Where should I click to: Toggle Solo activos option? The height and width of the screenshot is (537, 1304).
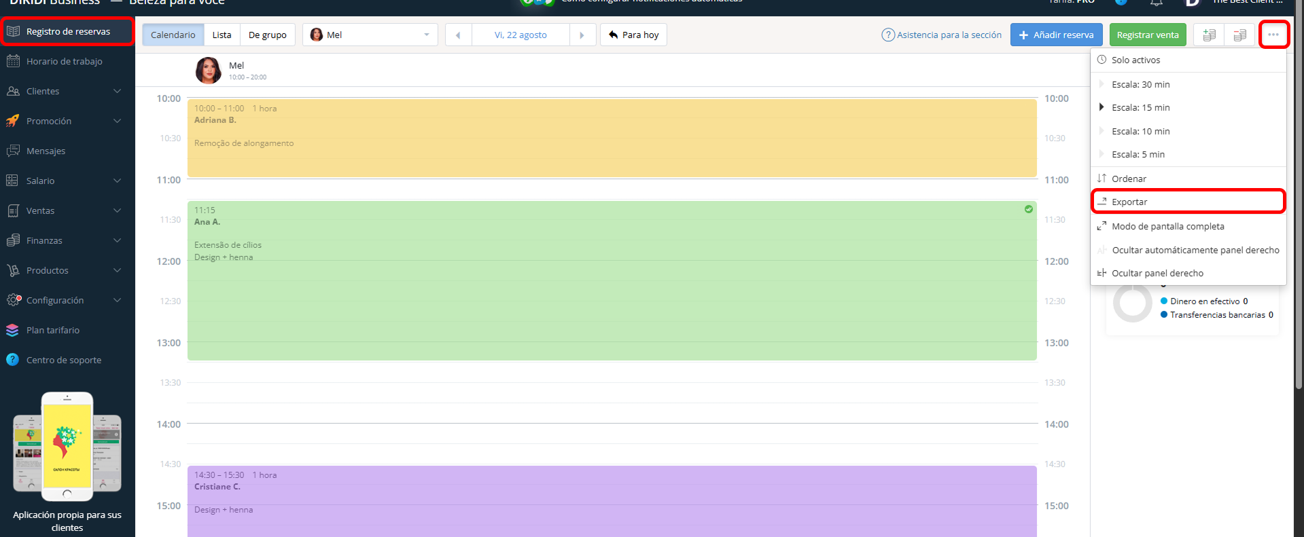(1135, 60)
